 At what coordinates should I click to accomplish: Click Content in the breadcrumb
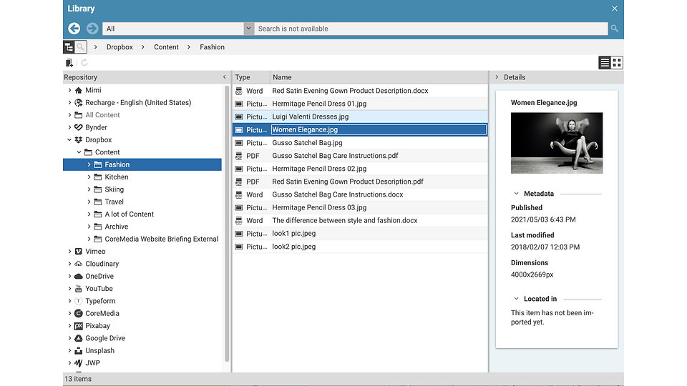(166, 47)
